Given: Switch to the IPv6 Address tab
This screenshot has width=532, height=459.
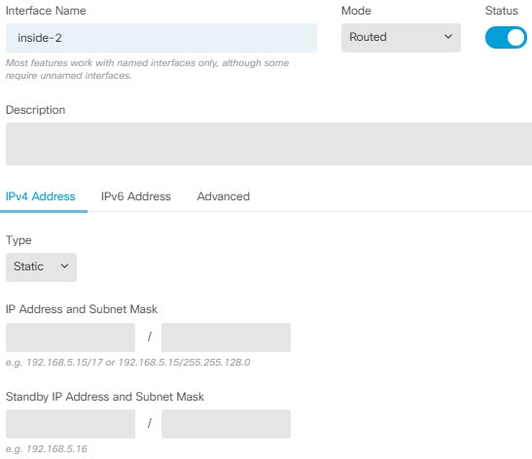Looking at the screenshot, I should coord(136,196).
